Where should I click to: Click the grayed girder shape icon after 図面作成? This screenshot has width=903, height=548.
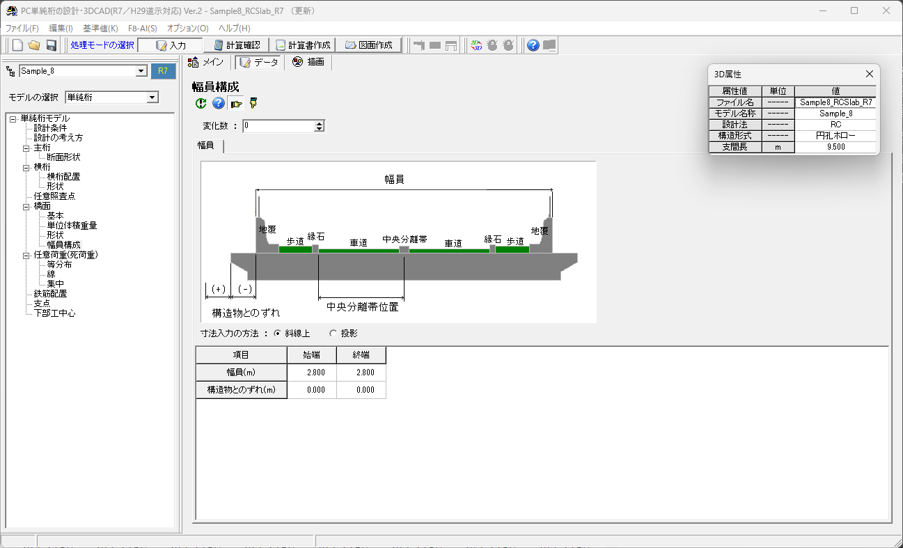[419, 45]
